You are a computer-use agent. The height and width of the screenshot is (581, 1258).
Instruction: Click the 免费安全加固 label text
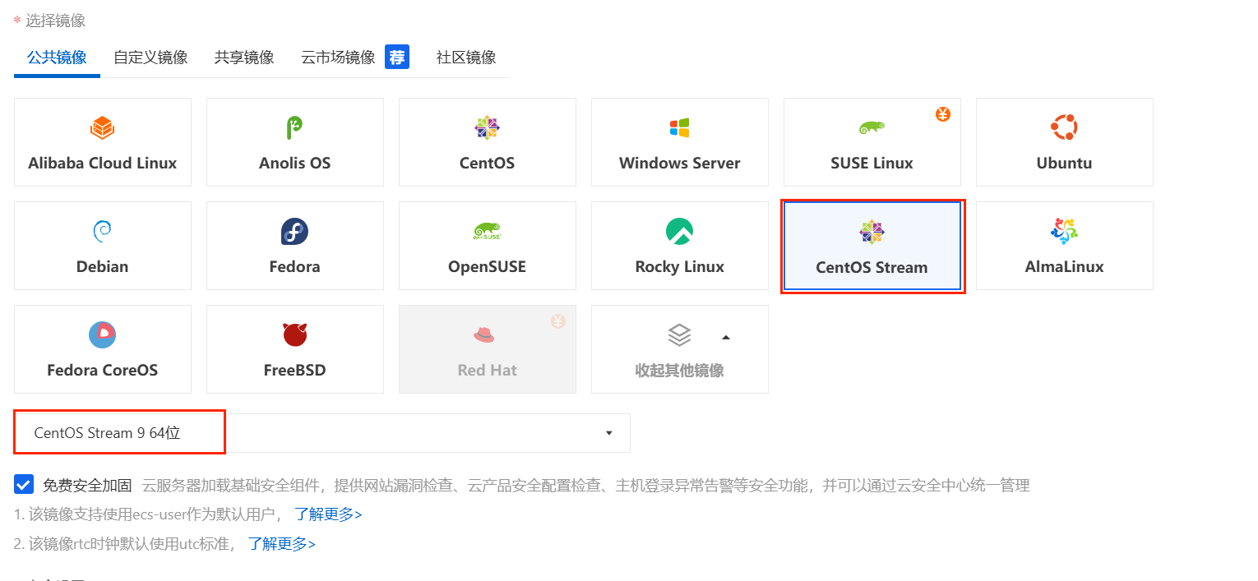tap(87, 485)
